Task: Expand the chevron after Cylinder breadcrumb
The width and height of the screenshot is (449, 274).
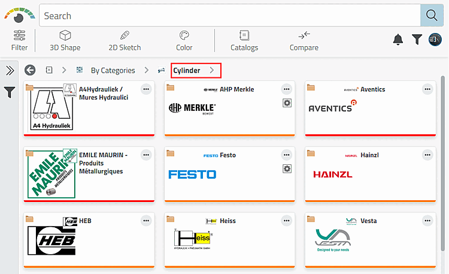Action: tap(211, 71)
